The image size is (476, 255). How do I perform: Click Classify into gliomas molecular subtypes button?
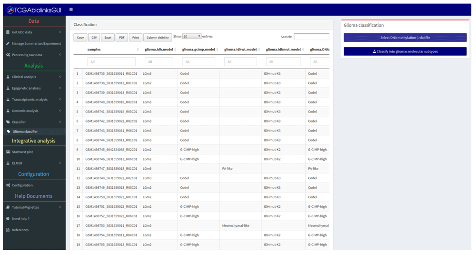405,51
